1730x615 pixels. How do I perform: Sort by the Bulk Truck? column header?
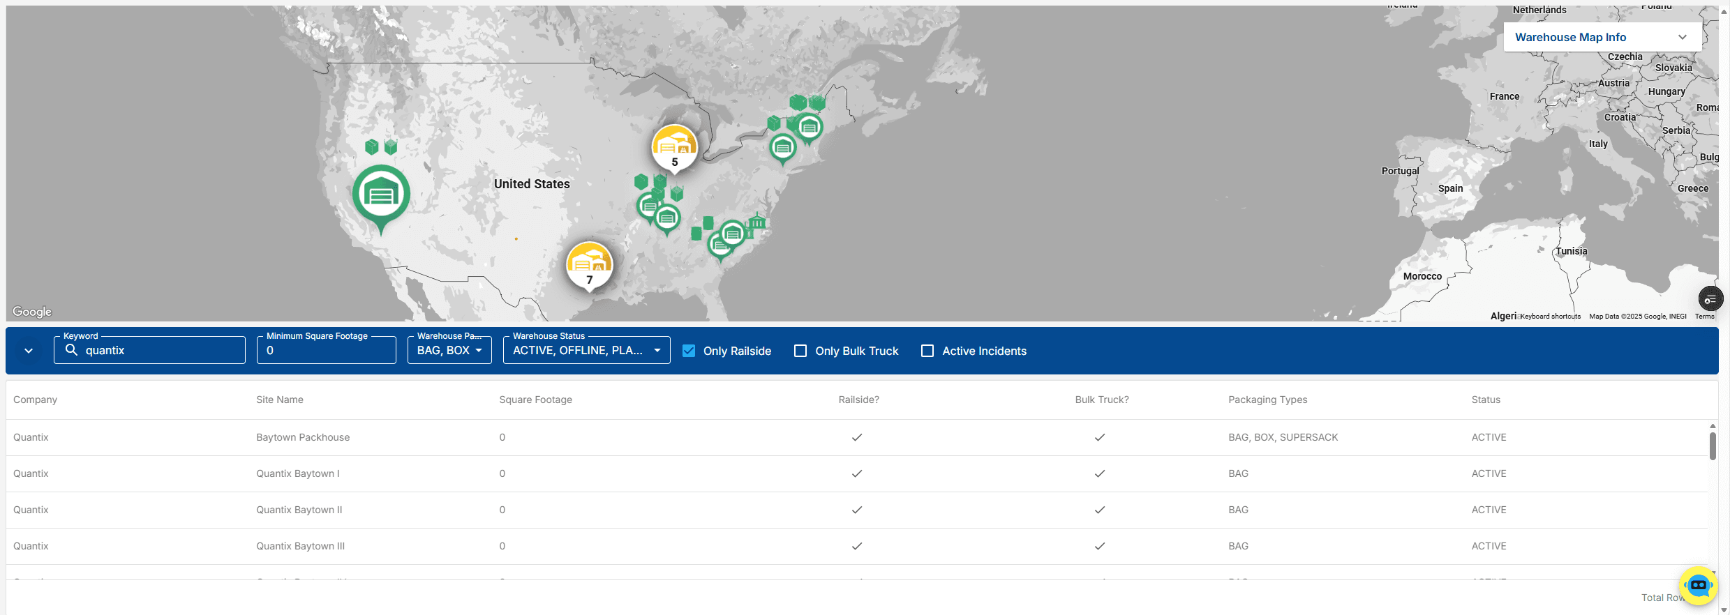point(1102,400)
